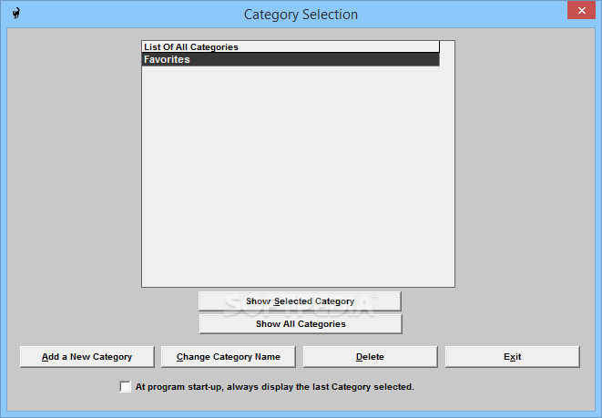The image size is (602, 418).
Task: Enable always display last Category at start-up
Action: 125,386
